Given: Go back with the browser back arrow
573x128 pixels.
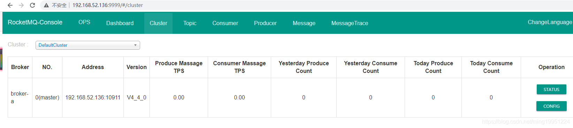Looking at the screenshot, I should tap(10, 5).
